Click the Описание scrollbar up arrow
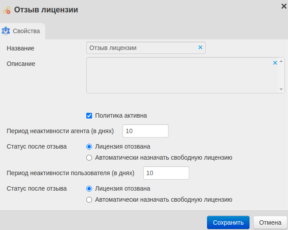Image resolution: width=288 pixels, height=230 pixels. point(281,61)
